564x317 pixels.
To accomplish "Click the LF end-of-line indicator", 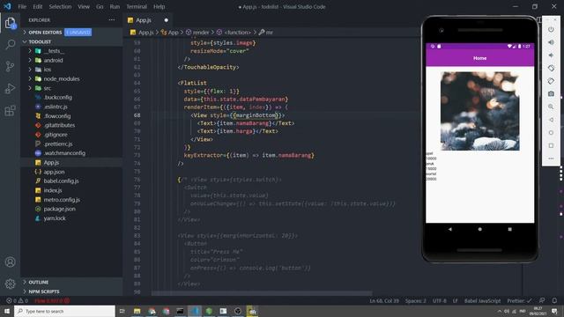I will 455,300.
